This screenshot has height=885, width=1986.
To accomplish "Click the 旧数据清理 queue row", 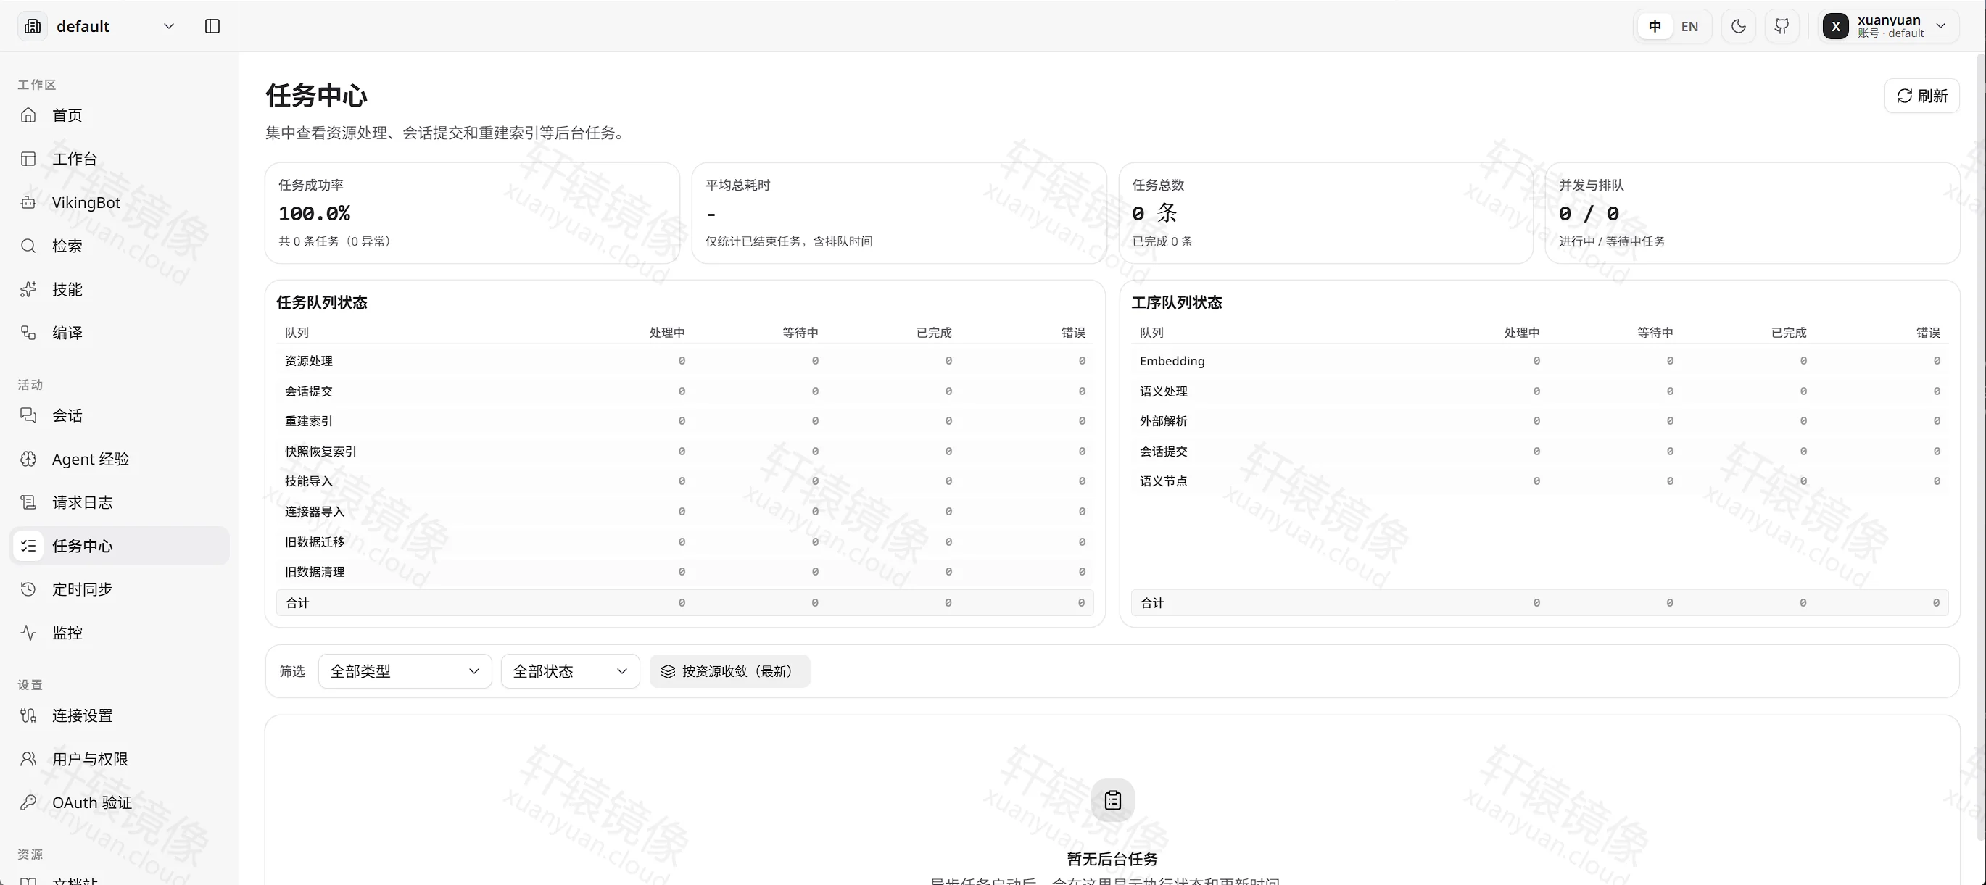I will 684,571.
